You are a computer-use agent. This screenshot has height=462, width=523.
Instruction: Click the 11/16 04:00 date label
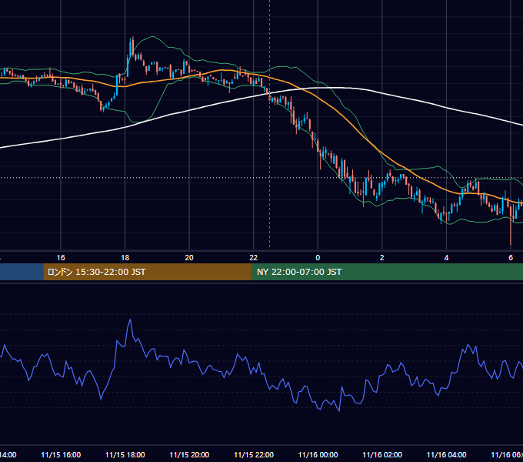coord(446,454)
